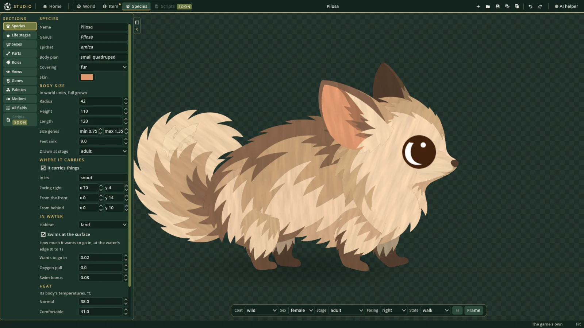Open the Motions section

click(20, 99)
